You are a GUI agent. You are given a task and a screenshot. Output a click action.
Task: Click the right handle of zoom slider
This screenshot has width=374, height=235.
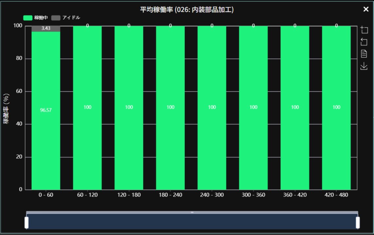pyautogui.click(x=358, y=223)
